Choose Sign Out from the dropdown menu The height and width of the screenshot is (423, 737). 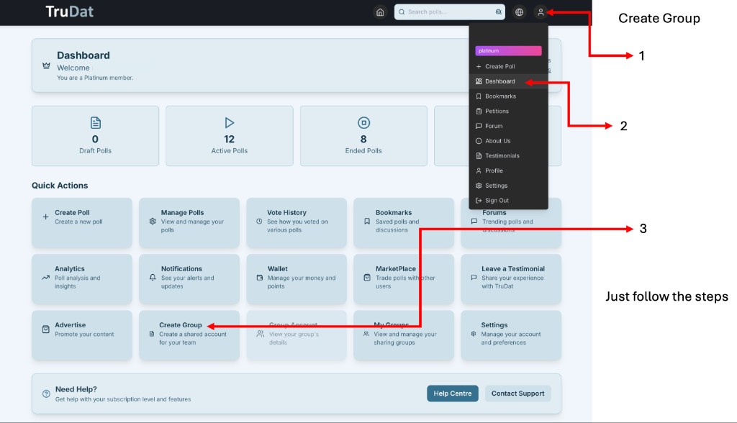tap(509, 200)
